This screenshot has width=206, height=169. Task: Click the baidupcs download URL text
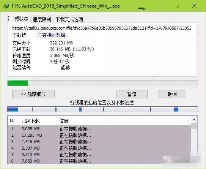[101, 28]
